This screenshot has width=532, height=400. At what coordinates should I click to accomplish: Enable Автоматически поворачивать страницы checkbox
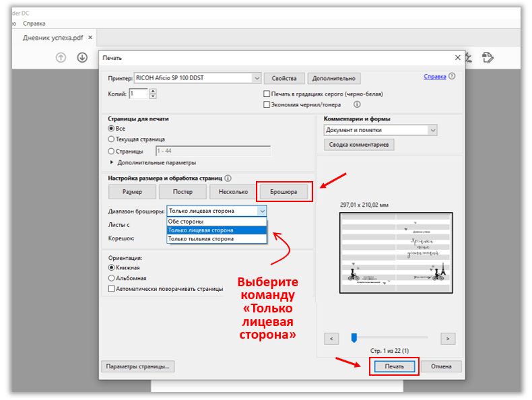point(111,289)
